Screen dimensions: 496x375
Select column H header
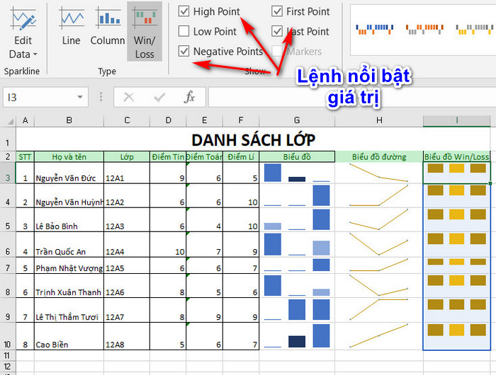coord(379,120)
